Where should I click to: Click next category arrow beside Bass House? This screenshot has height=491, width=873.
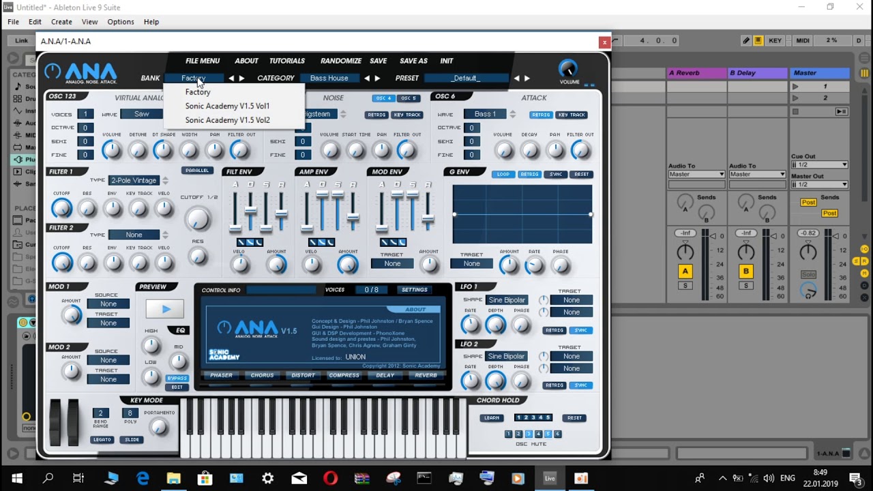pos(377,78)
